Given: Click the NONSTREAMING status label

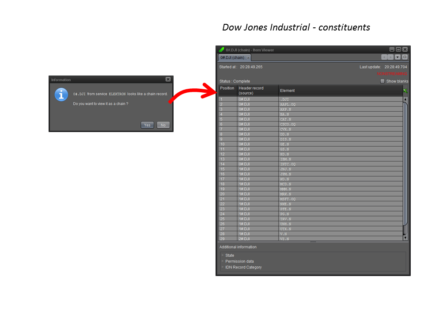Looking at the screenshot, I should pos(392,74).
